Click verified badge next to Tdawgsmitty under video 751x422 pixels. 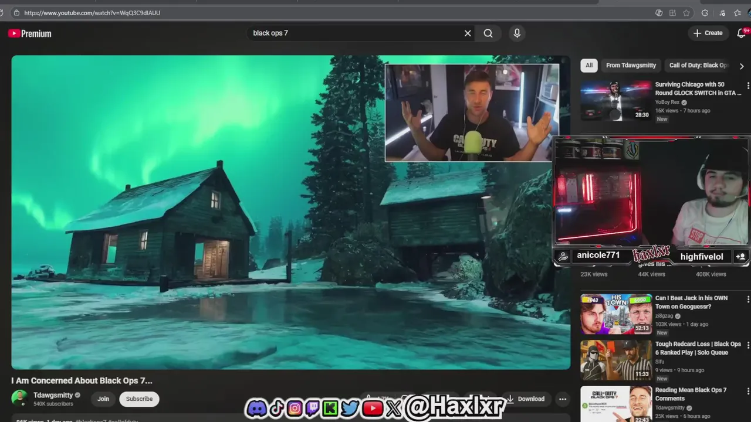(77, 395)
